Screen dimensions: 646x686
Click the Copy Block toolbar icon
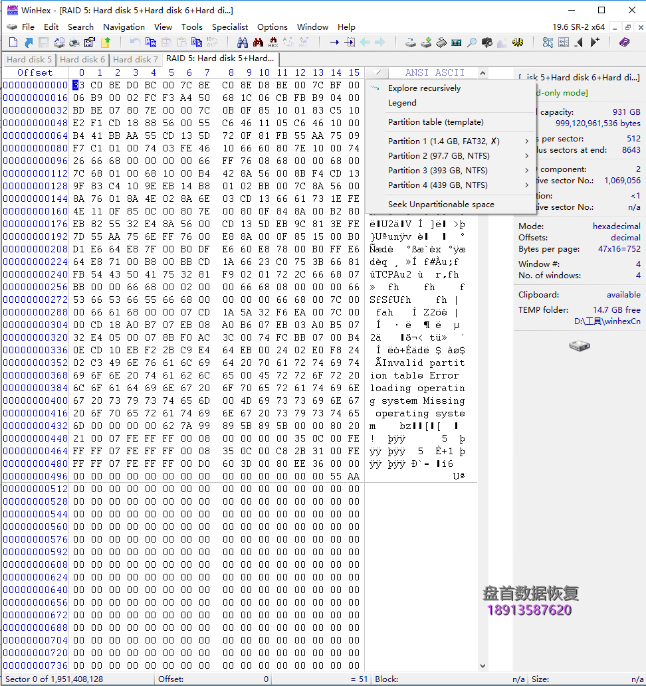coord(151,43)
